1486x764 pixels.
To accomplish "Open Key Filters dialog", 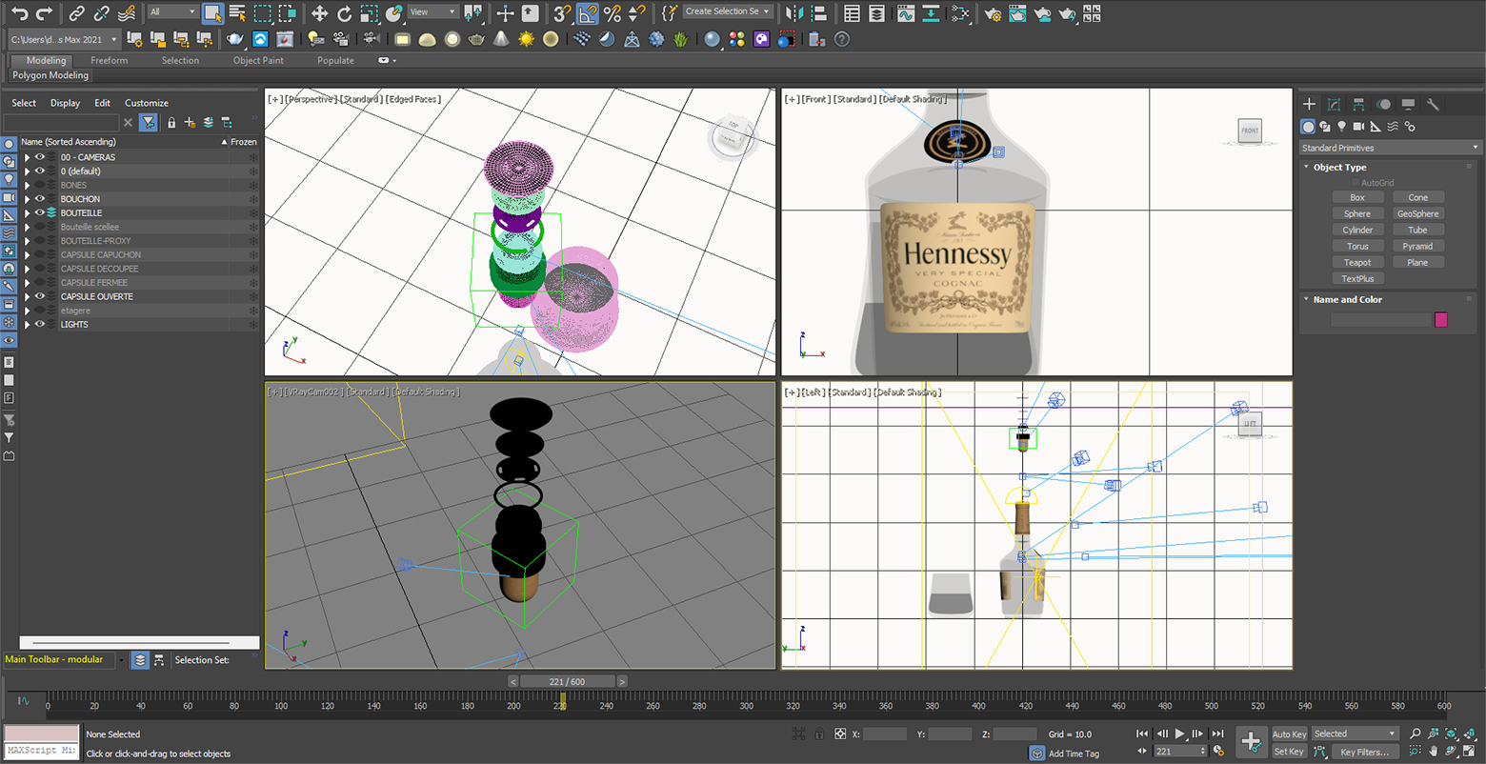I will pyautogui.click(x=1365, y=752).
